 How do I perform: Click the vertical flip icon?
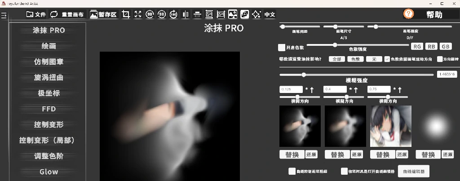click(197, 14)
